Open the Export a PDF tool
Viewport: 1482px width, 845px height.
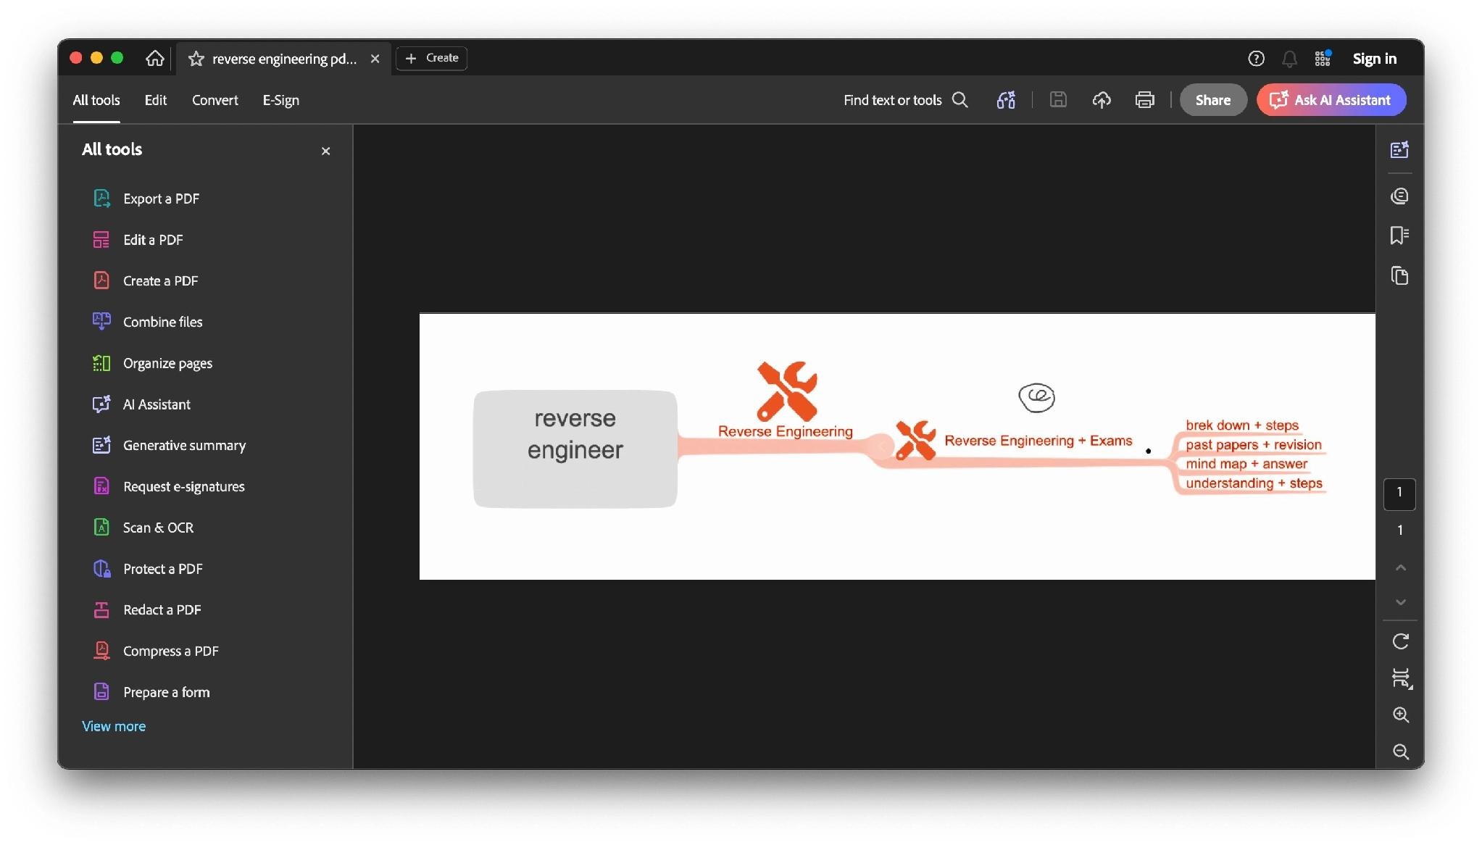tap(146, 199)
